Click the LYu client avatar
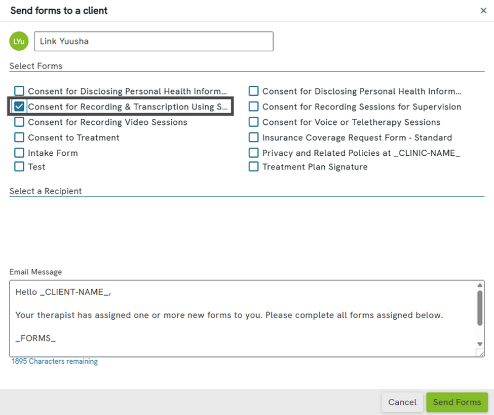Screen dimensions: 494x415 pos(19,41)
